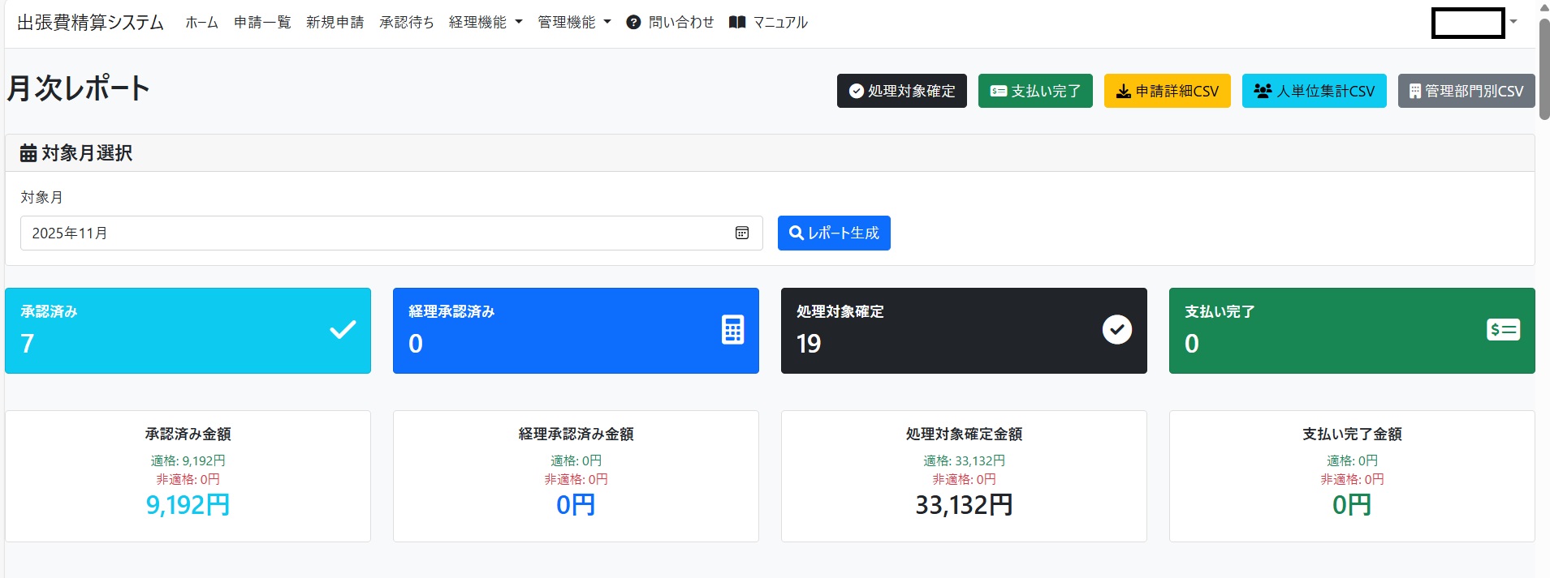Expand the 経理機能 dropdown menu
Viewport: 1550px width, 578px height.
point(485,23)
